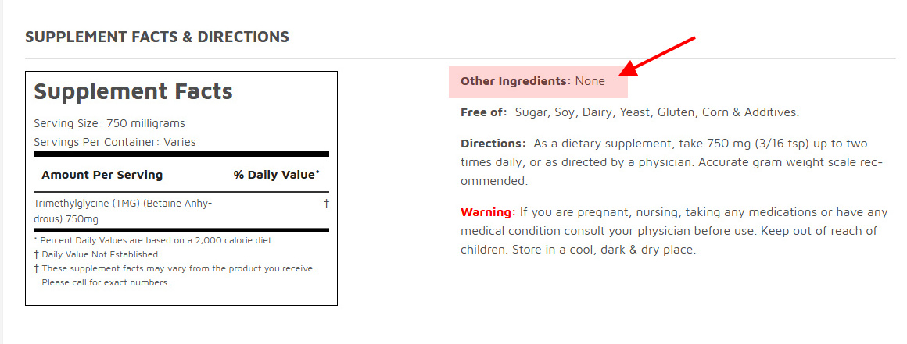Click the Supplement Facts & Directions heading
Viewport: 907px width, 344px height.
[156, 37]
